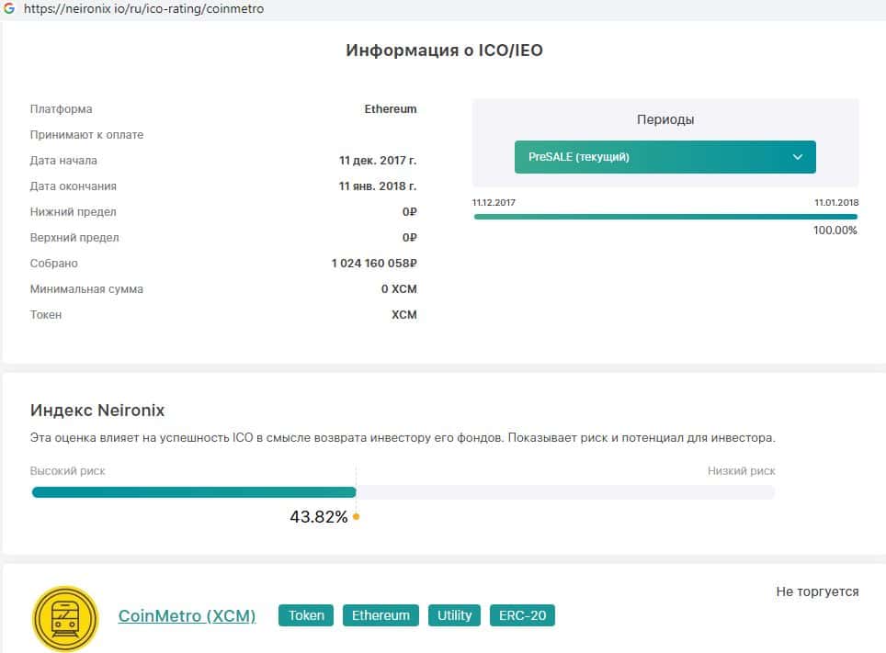Click the Ethereum platform value in the table
This screenshot has height=653, width=886.
391,109
